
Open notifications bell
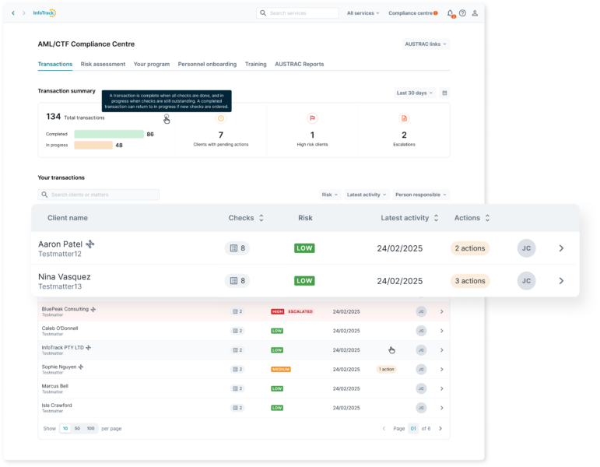click(x=451, y=13)
